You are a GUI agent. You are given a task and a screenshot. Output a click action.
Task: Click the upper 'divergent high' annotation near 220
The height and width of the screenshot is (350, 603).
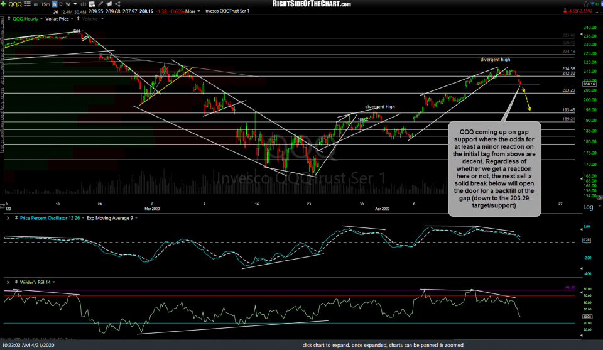click(495, 60)
